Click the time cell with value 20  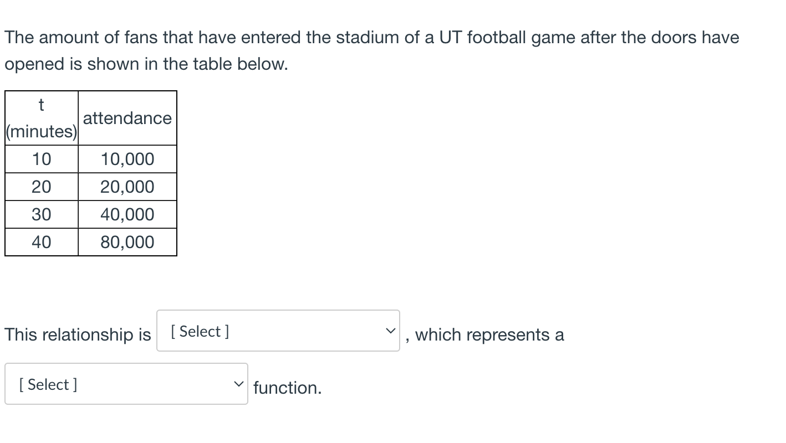pos(42,187)
